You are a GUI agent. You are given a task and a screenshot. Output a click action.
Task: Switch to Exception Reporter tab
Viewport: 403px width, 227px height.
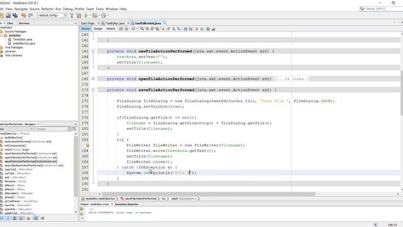click(x=127, y=204)
